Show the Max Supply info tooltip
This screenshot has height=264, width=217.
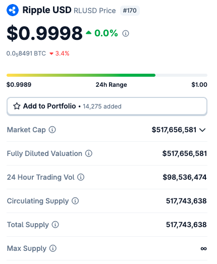(53, 248)
